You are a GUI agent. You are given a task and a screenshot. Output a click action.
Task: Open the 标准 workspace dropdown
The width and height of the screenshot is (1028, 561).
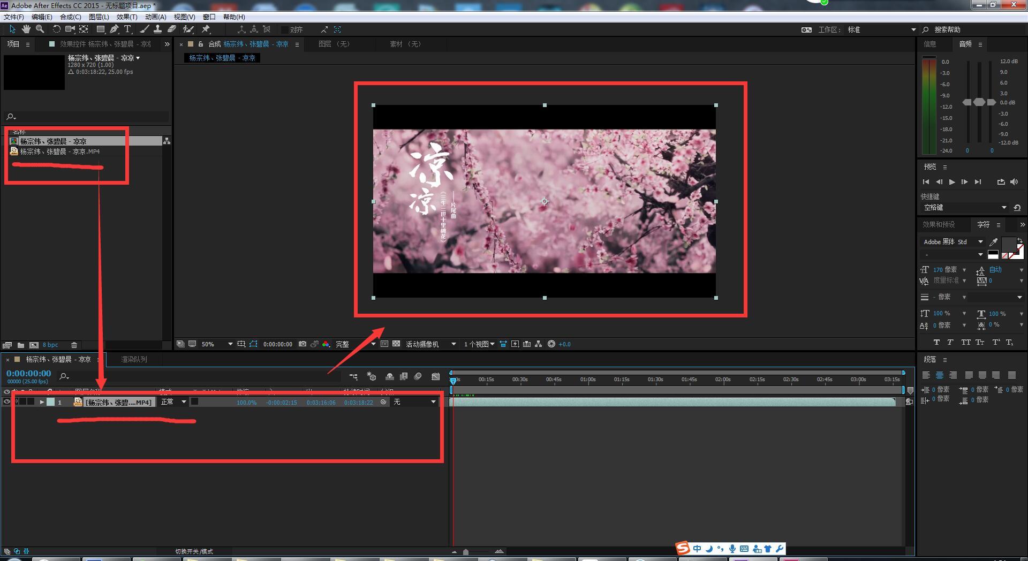881,30
